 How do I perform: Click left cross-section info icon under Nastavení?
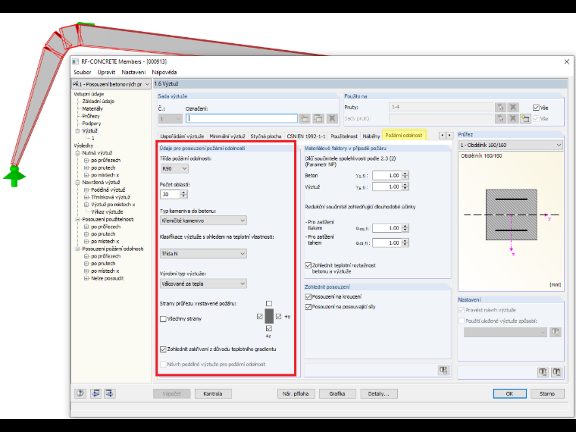[543, 372]
